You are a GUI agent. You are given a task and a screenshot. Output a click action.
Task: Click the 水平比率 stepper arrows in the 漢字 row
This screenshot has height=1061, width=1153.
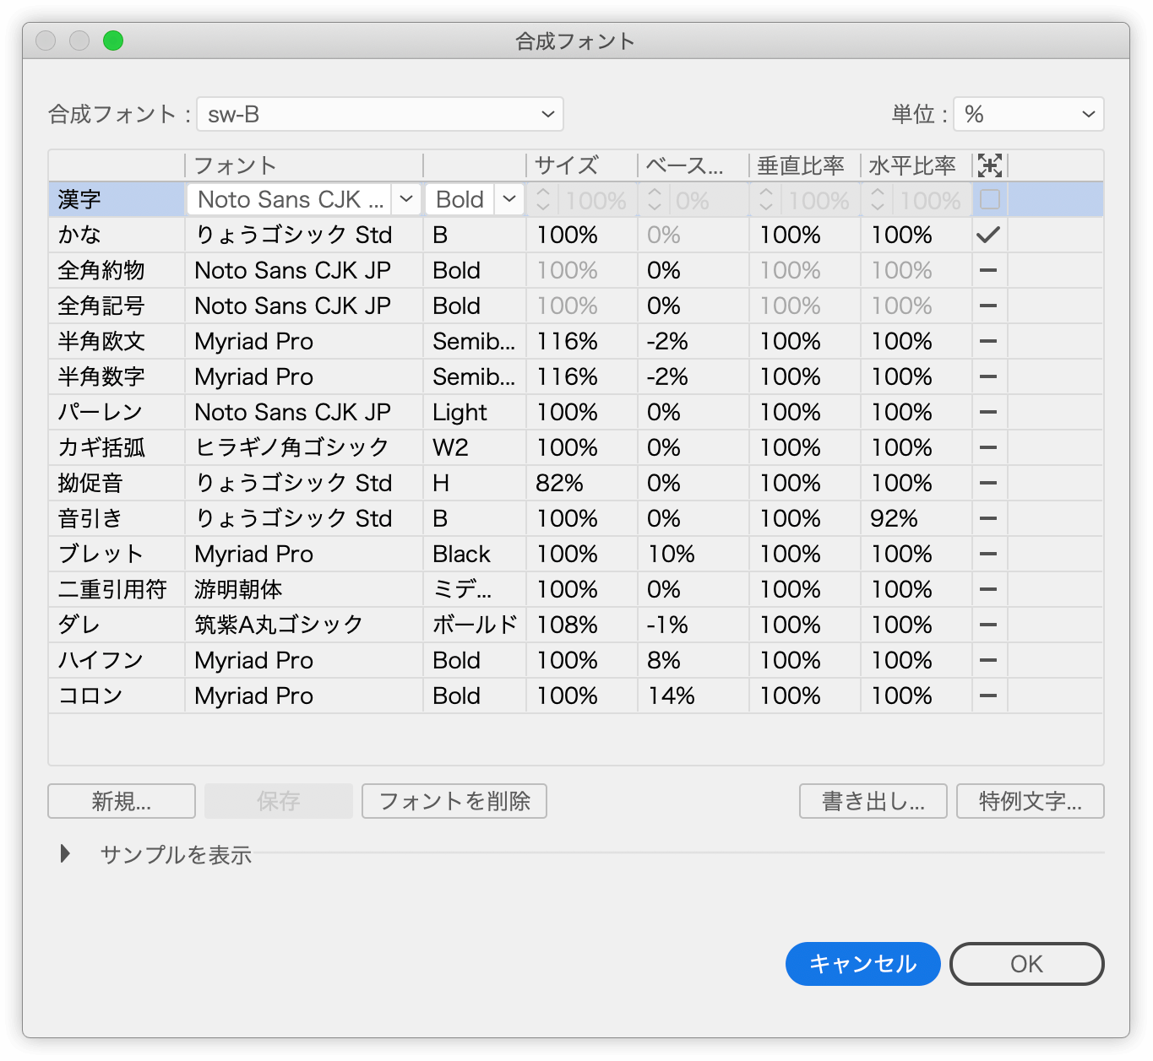(878, 199)
